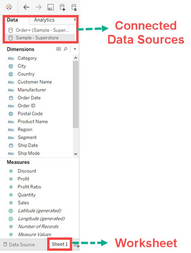The height and width of the screenshot is (253, 191).
Task: Click the undo back arrow
Action: pyautogui.click(x=26, y=7)
